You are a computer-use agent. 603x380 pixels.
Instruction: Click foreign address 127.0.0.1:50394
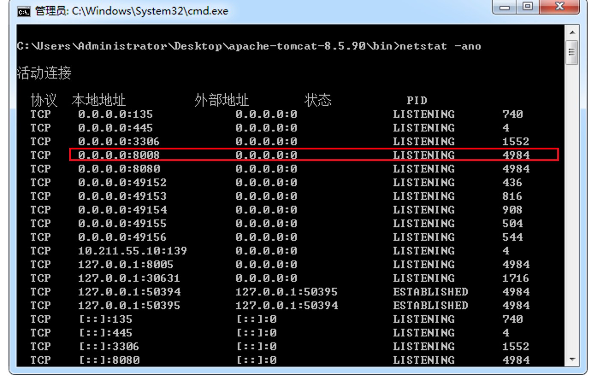click(x=287, y=306)
